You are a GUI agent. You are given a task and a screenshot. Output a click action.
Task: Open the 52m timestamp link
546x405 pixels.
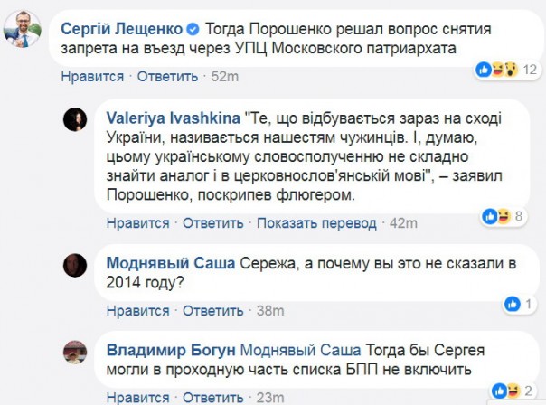[x=222, y=78]
